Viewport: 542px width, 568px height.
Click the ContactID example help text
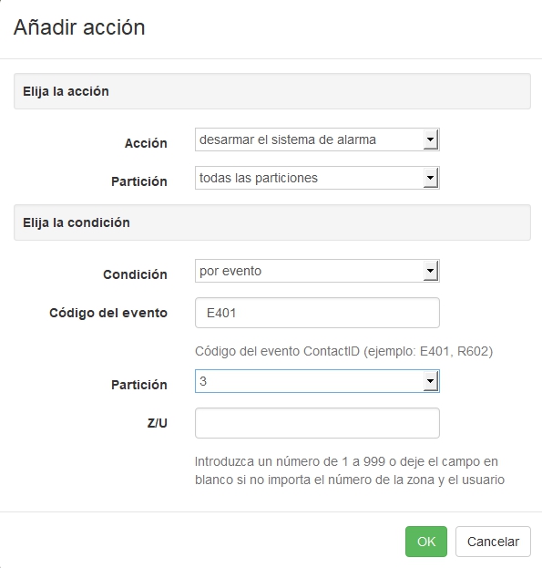(x=343, y=351)
